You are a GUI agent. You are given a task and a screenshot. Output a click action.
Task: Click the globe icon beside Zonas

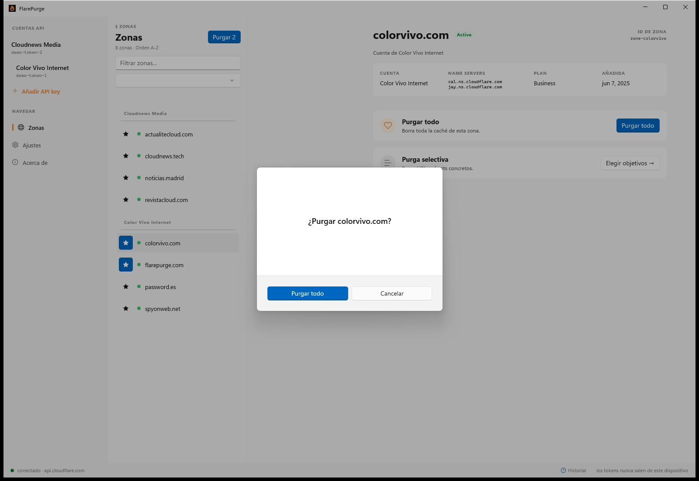[21, 127]
